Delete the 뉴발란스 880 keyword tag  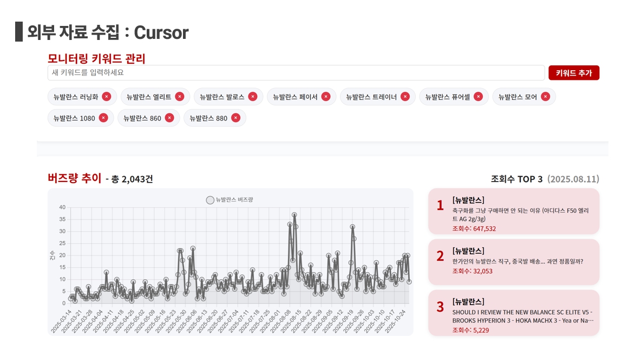(x=235, y=118)
